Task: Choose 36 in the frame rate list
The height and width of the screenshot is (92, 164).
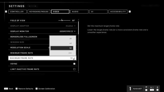Action: (62, 39)
